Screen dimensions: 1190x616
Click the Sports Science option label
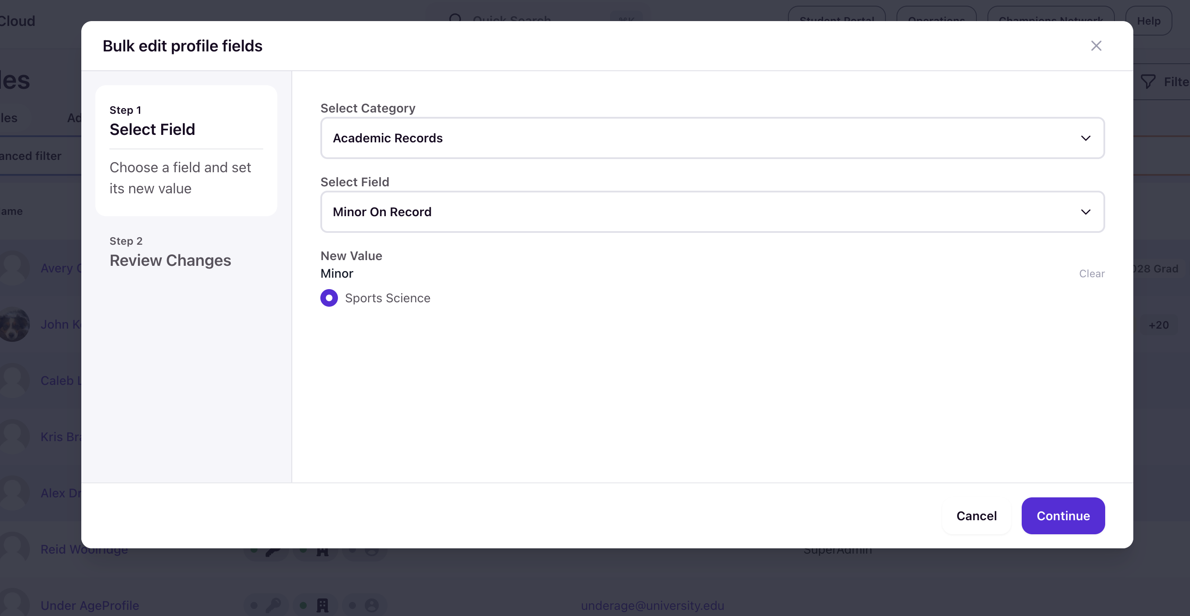[387, 298]
